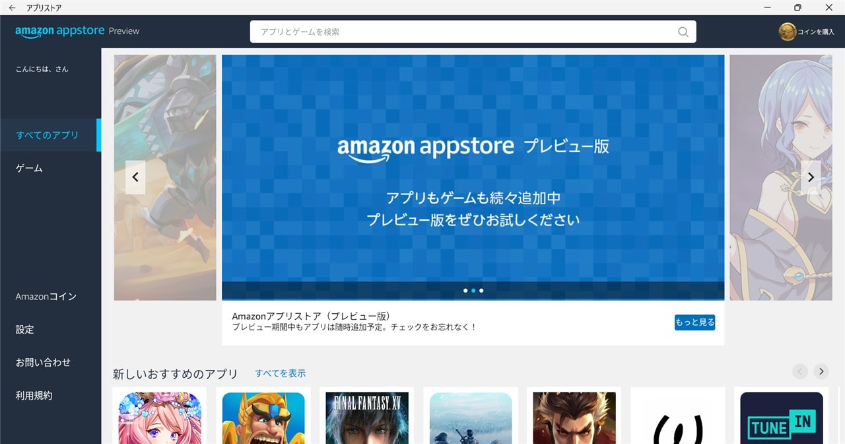Viewport: 845px width, 444px height.
Task: Advance recommended apps list to the right
Action: [821, 371]
